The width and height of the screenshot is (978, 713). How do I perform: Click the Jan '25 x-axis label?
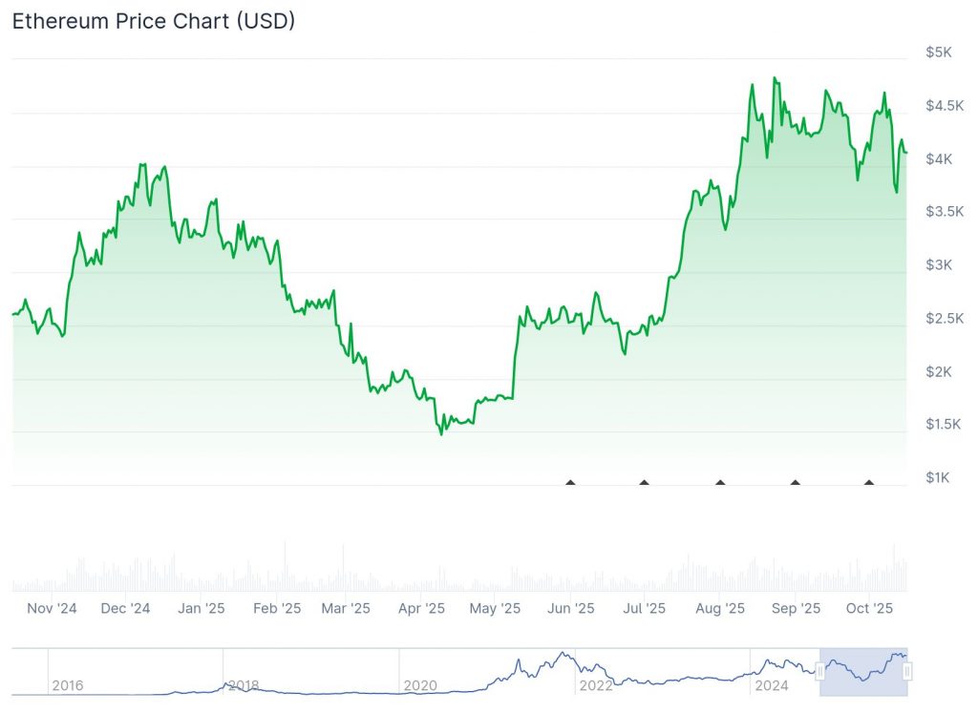(x=202, y=608)
